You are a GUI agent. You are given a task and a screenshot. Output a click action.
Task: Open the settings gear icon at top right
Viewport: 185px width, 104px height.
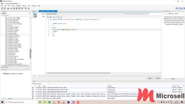pyautogui.click(x=177, y=8)
